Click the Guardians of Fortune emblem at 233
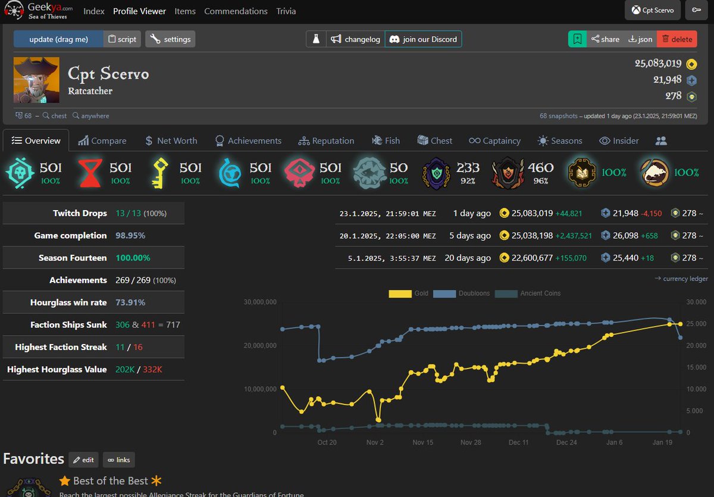The width and height of the screenshot is (714, 497). tap(437, 173)
